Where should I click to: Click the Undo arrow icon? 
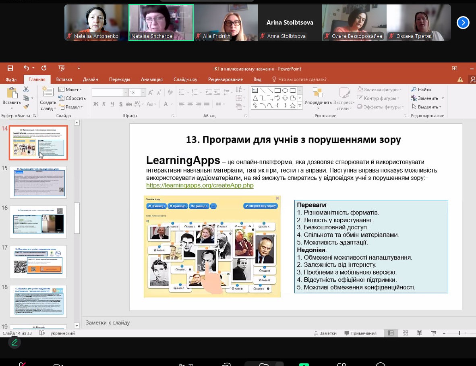click(26, 69)
